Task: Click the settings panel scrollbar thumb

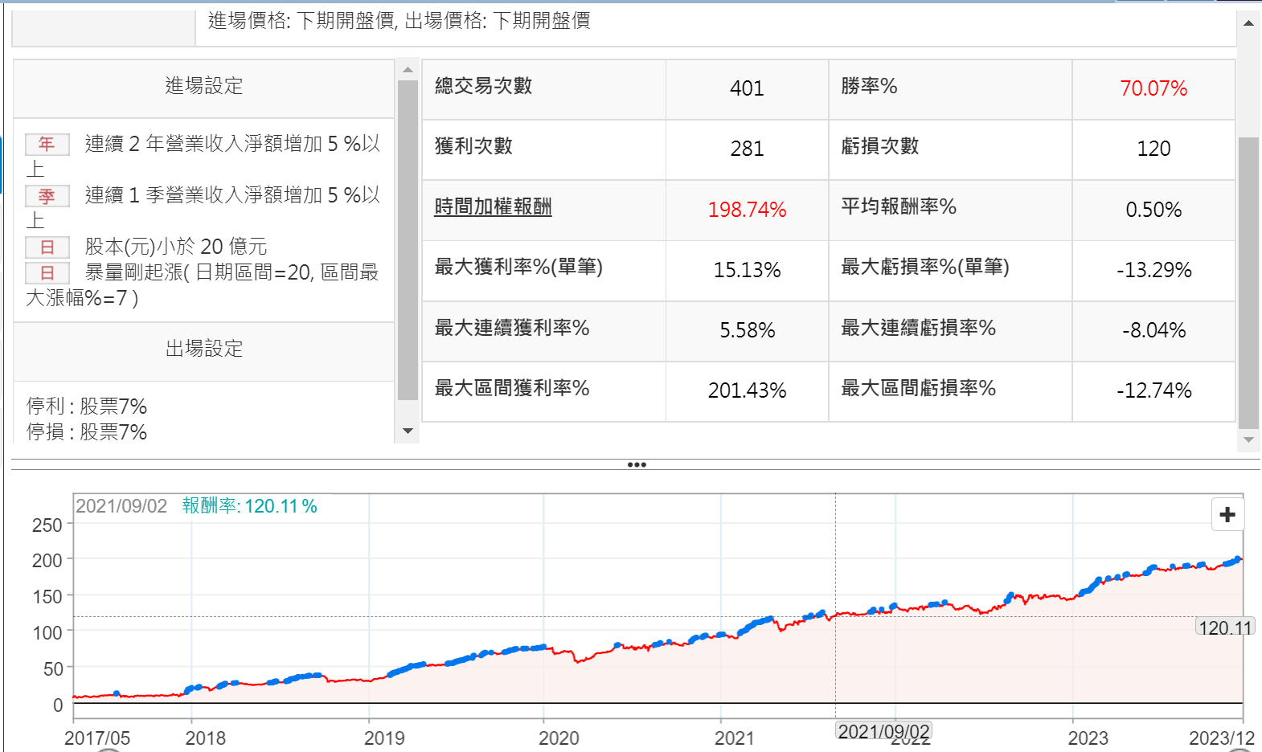Action: coord(408,239)
